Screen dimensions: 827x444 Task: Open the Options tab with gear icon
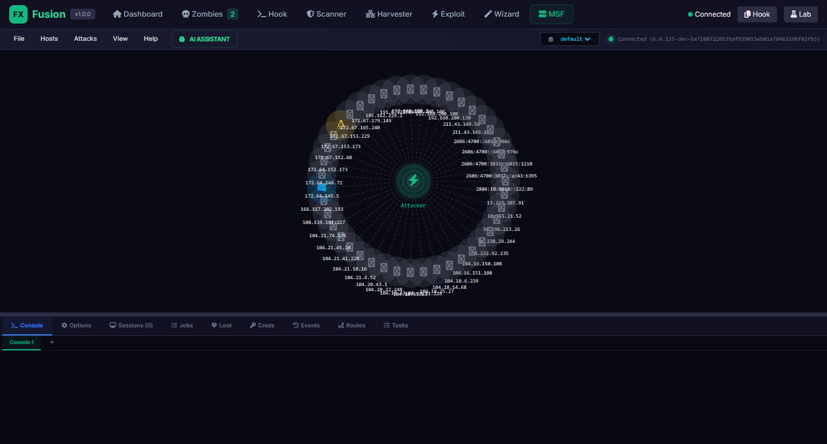tap(76, 326)
